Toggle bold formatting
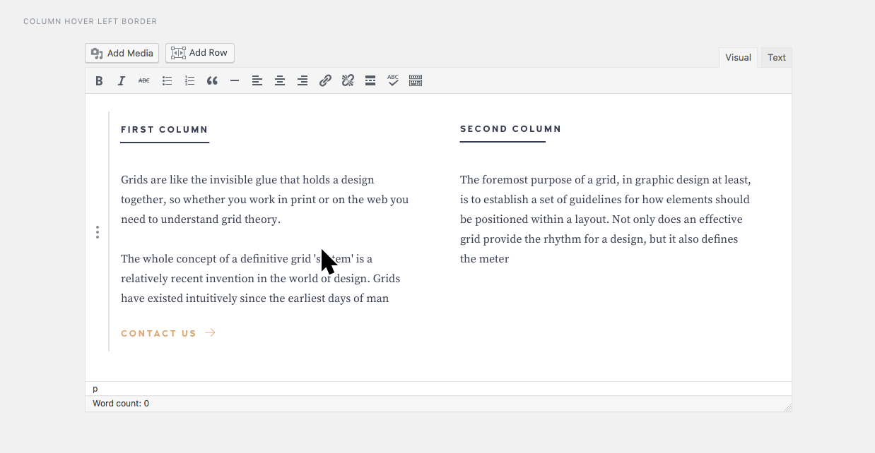This screenshot has width=875, height=453. tap(99, 81)
